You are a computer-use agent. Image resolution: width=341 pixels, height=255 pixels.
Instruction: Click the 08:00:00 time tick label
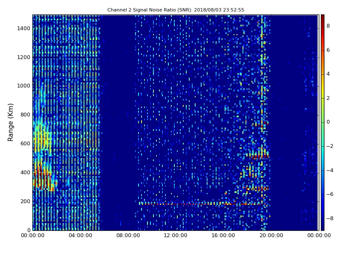[128, 235]
